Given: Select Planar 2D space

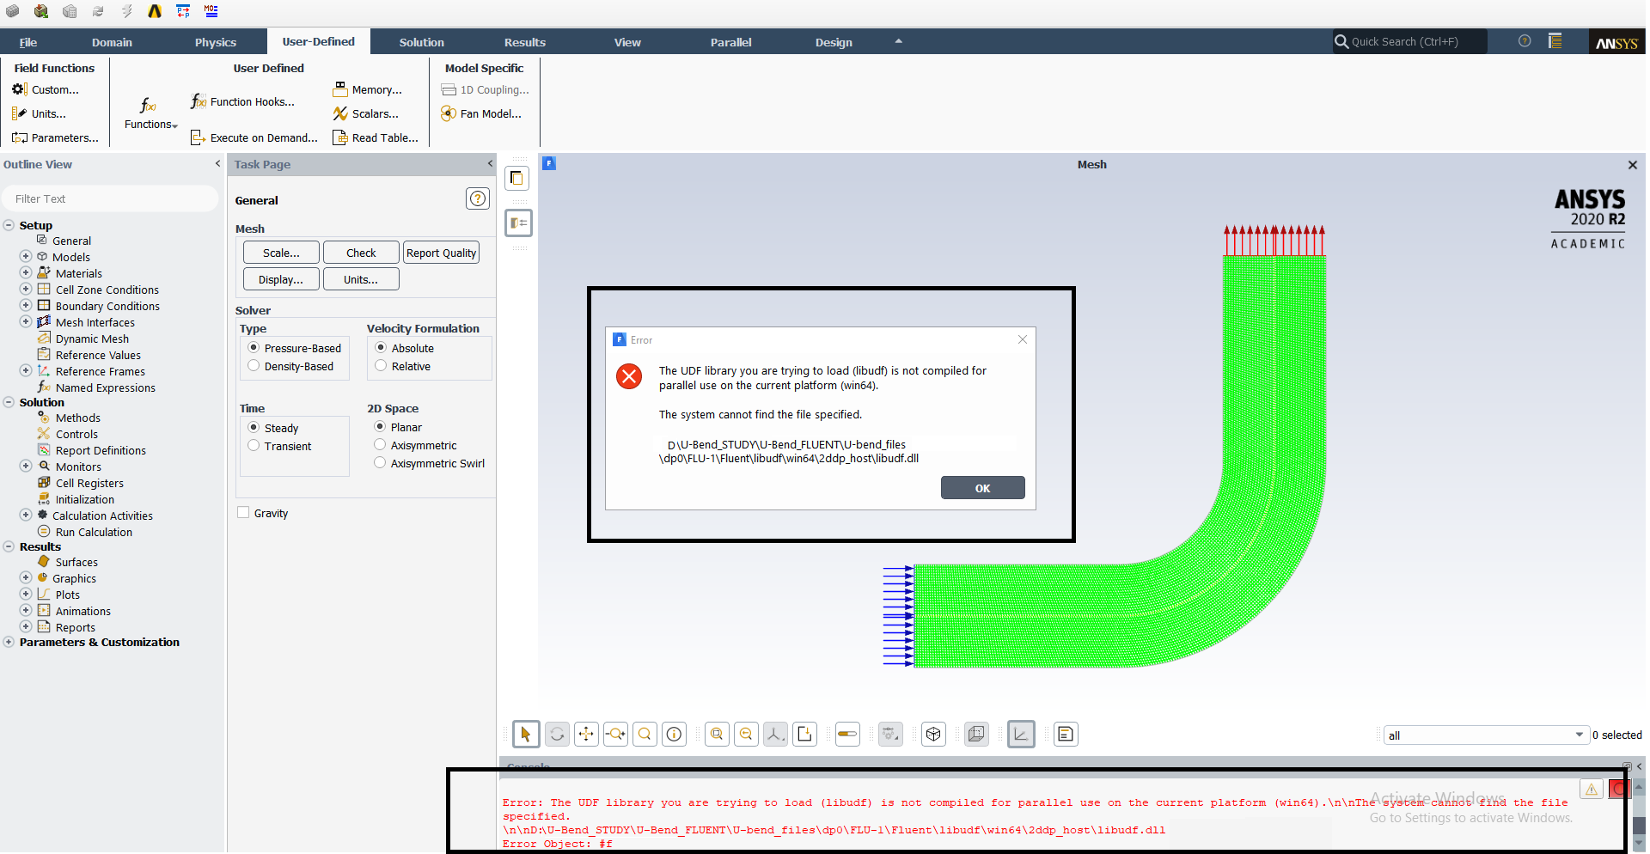Looking at the screenshot, I should click(380, 426).
